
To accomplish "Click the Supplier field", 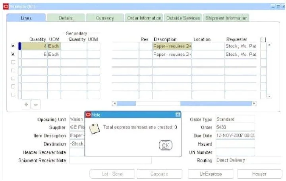I will click(77, 127).
